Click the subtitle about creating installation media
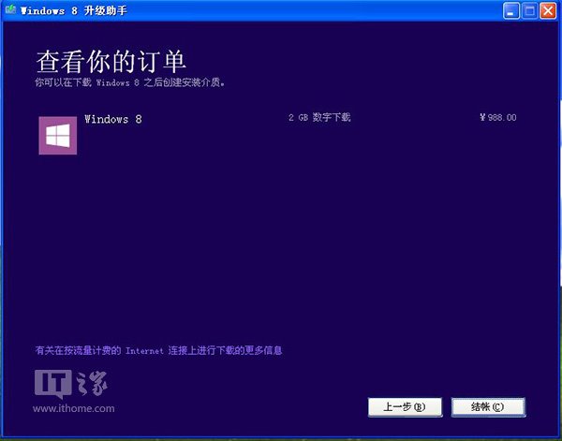The image size is (562, 441). coord(129,82)
